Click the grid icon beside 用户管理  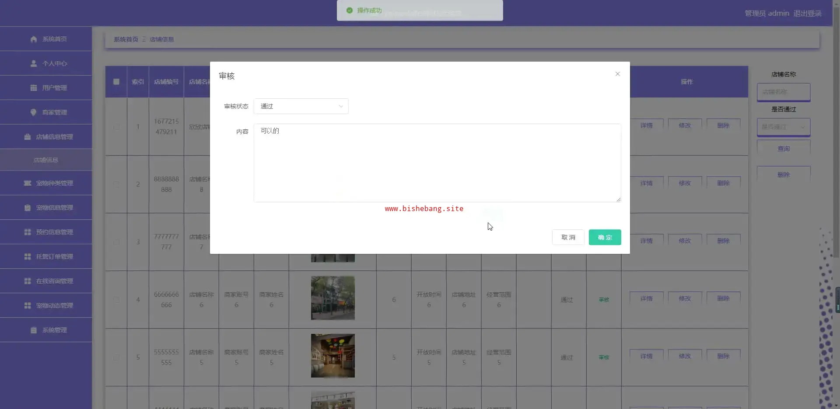(33, 88)
